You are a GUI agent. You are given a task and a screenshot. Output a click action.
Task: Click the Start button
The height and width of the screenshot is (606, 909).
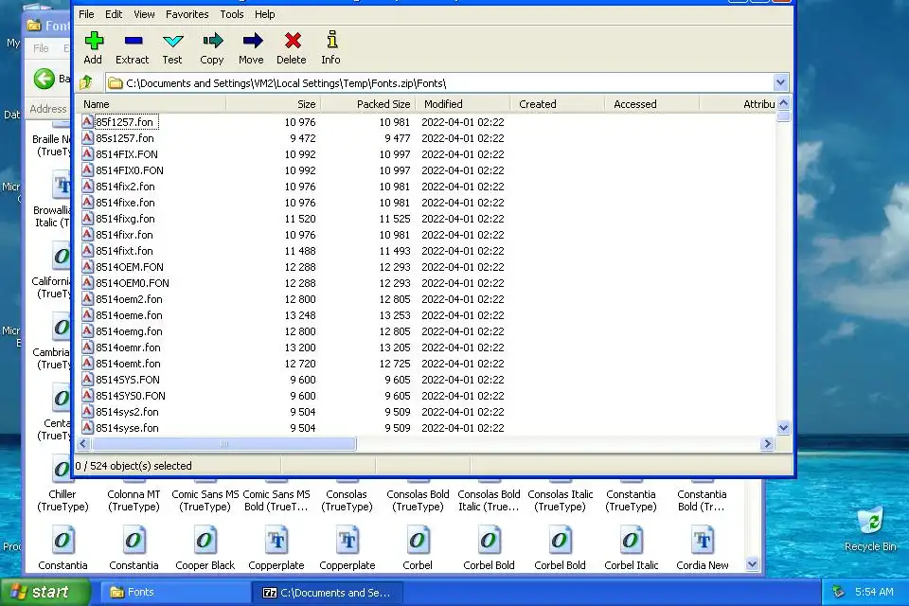pyautogui.click(x=45, y=592)
